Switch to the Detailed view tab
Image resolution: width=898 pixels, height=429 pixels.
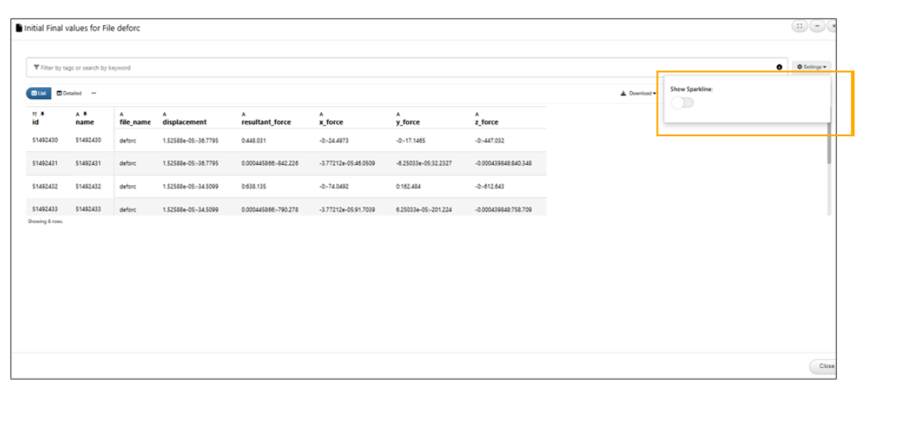click(x=69, y=93)
